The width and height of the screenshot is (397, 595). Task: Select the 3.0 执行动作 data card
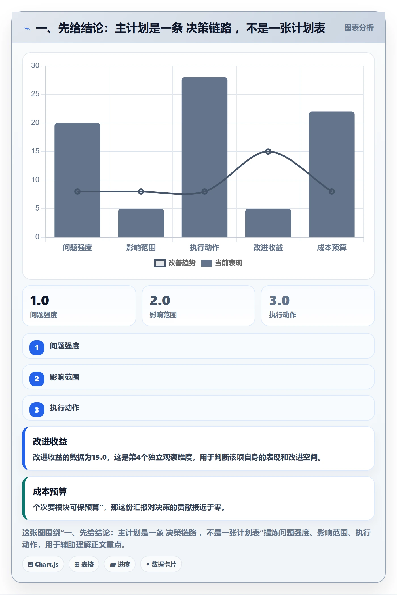pyautogui.click(x=318, y=306)
